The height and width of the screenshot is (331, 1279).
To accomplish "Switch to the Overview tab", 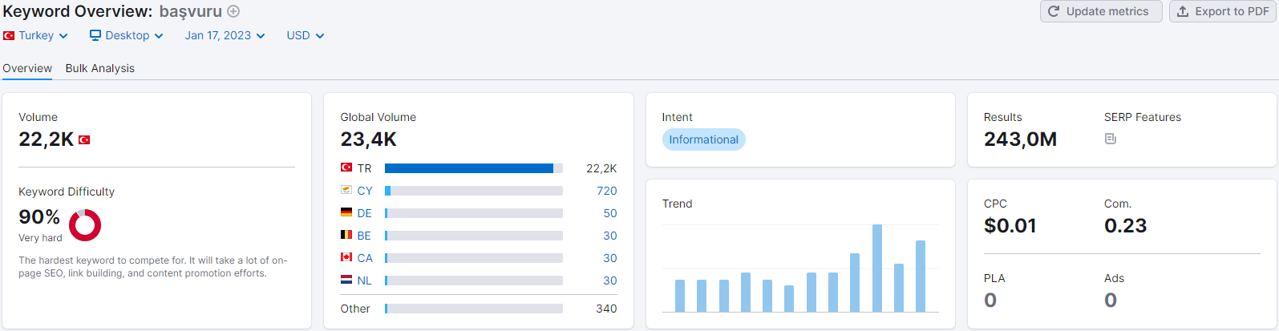I will point(27,68).
